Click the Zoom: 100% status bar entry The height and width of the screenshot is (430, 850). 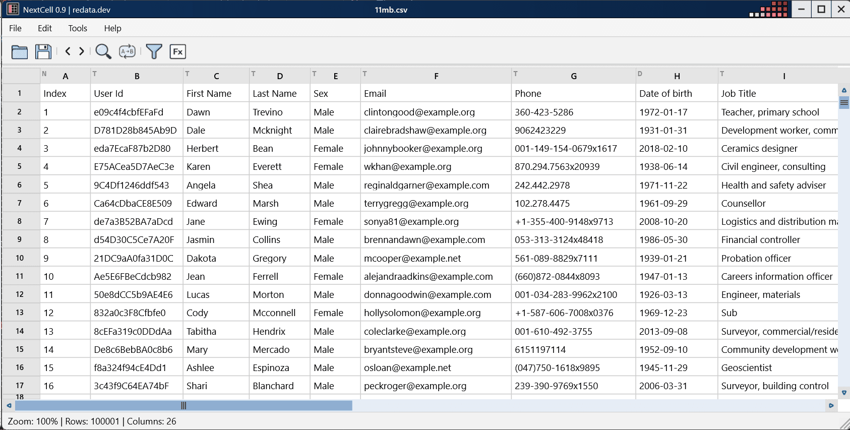[x=33, y=421]
